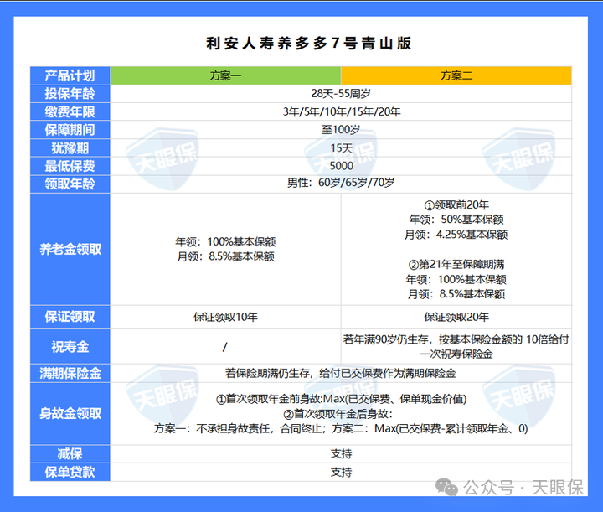Select the 缴费年限 row label
This screenshot has width=603, height=512.
pyautogui.click(x=70, y=111)
